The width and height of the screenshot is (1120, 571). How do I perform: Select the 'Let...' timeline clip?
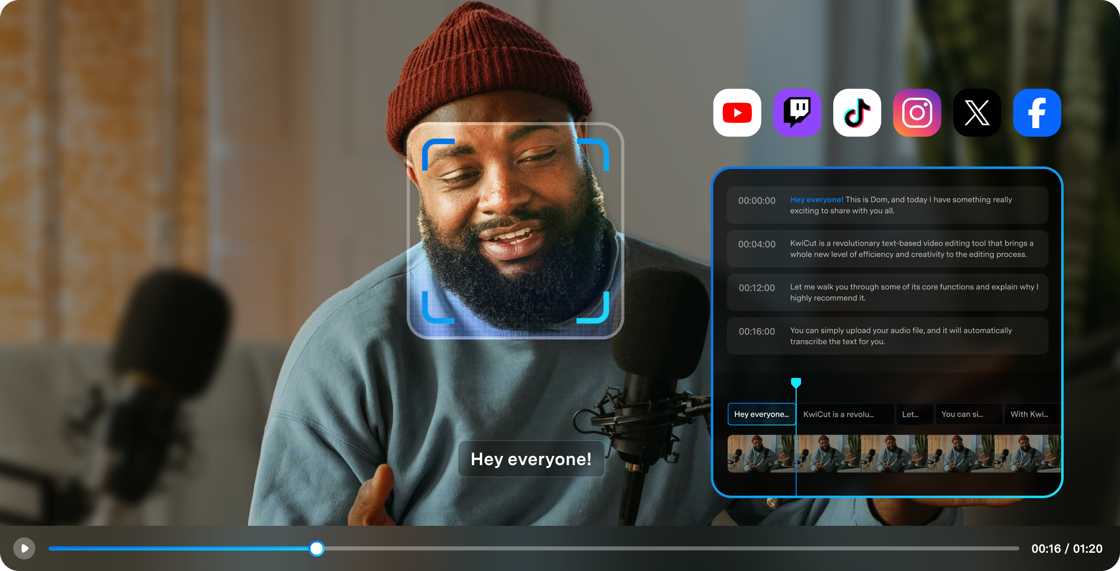915,414
